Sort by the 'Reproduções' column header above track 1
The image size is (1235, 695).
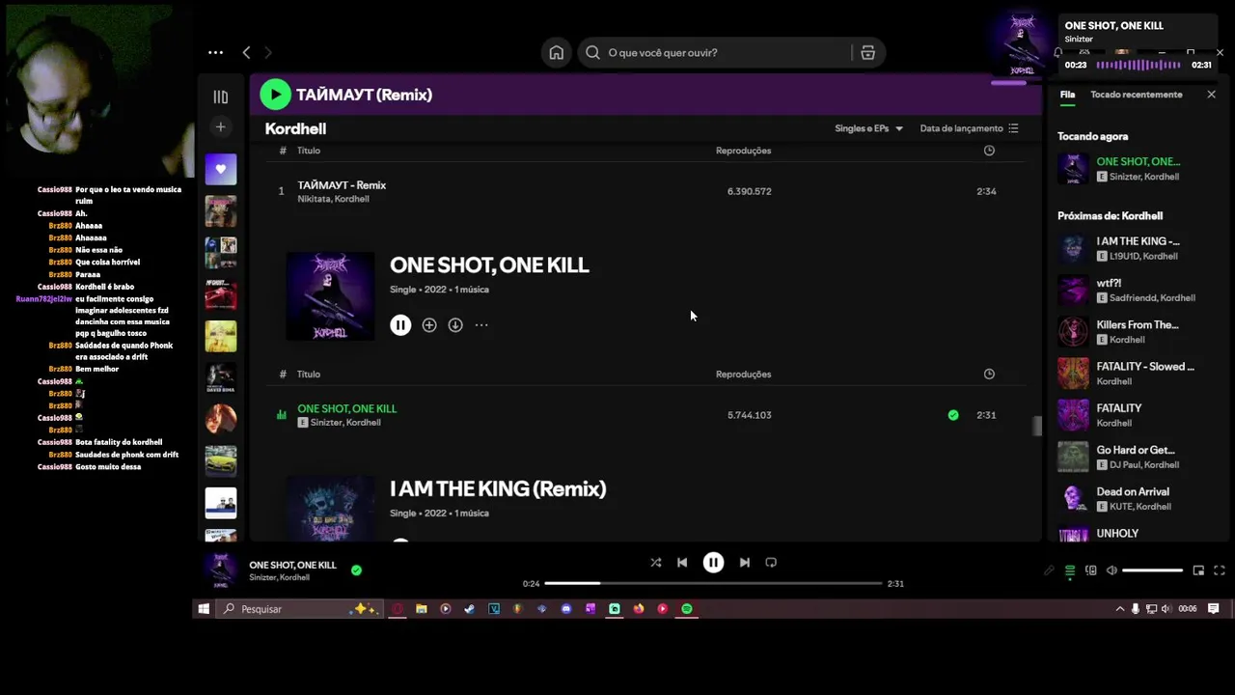743,151
